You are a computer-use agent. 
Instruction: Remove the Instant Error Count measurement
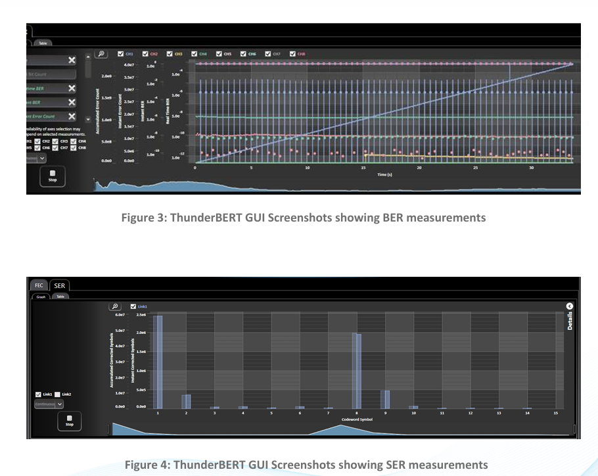[72, 116]
